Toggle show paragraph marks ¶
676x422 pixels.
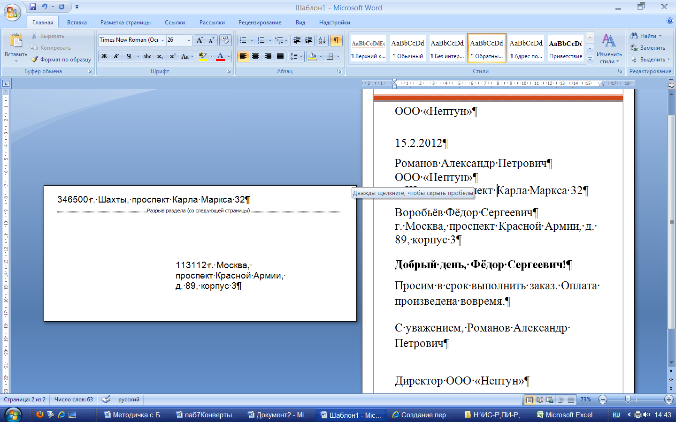point(336,40)
